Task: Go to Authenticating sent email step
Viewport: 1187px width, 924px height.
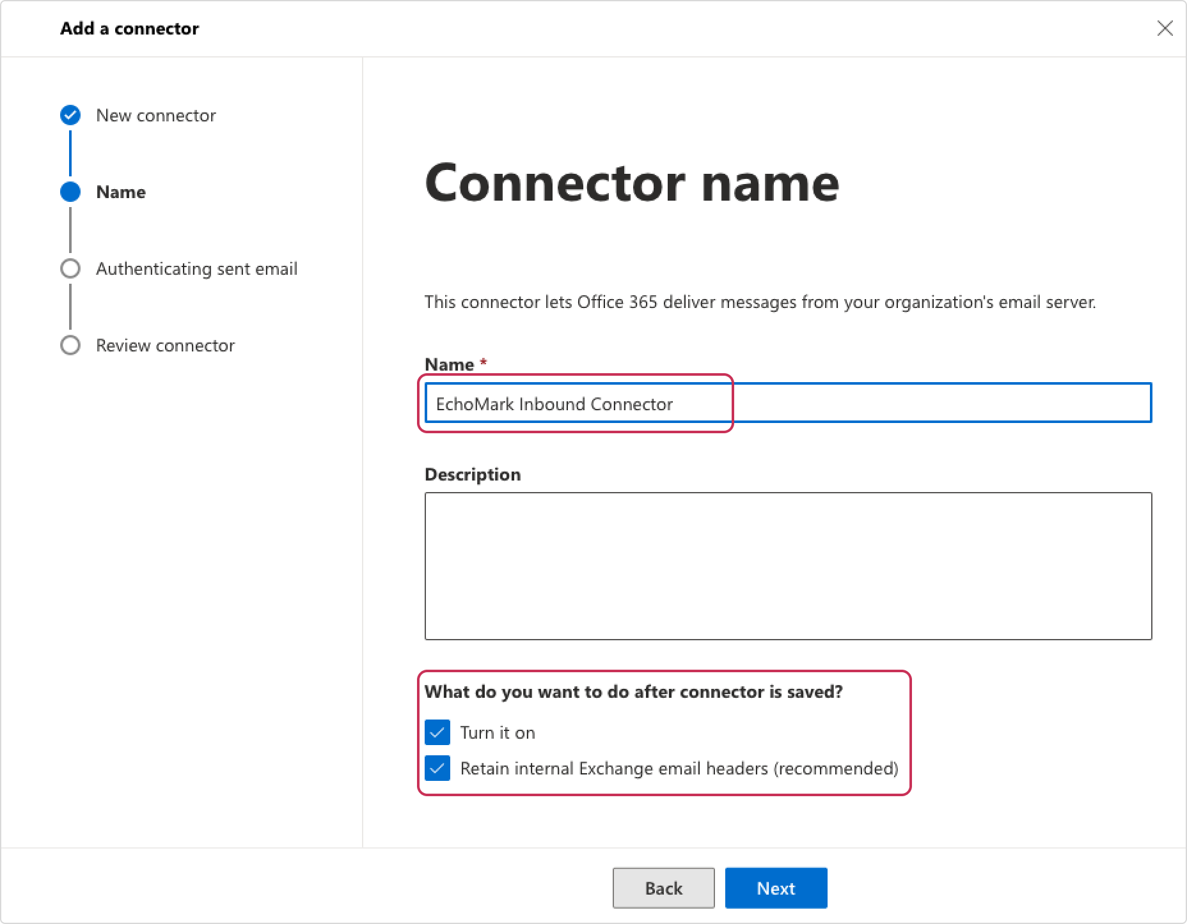Action: point(197,268)
